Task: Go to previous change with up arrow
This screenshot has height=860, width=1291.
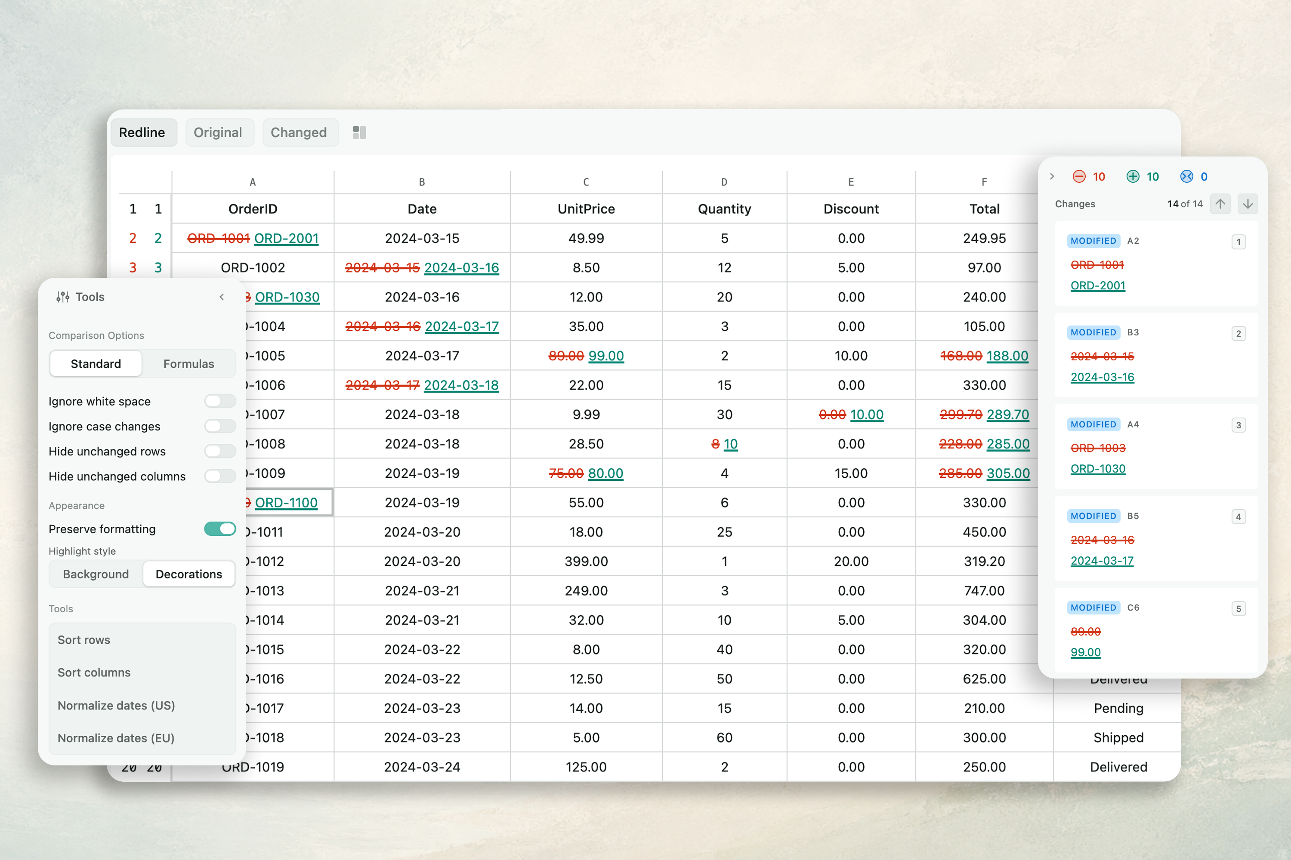Action: click(x=1220, y=204)
